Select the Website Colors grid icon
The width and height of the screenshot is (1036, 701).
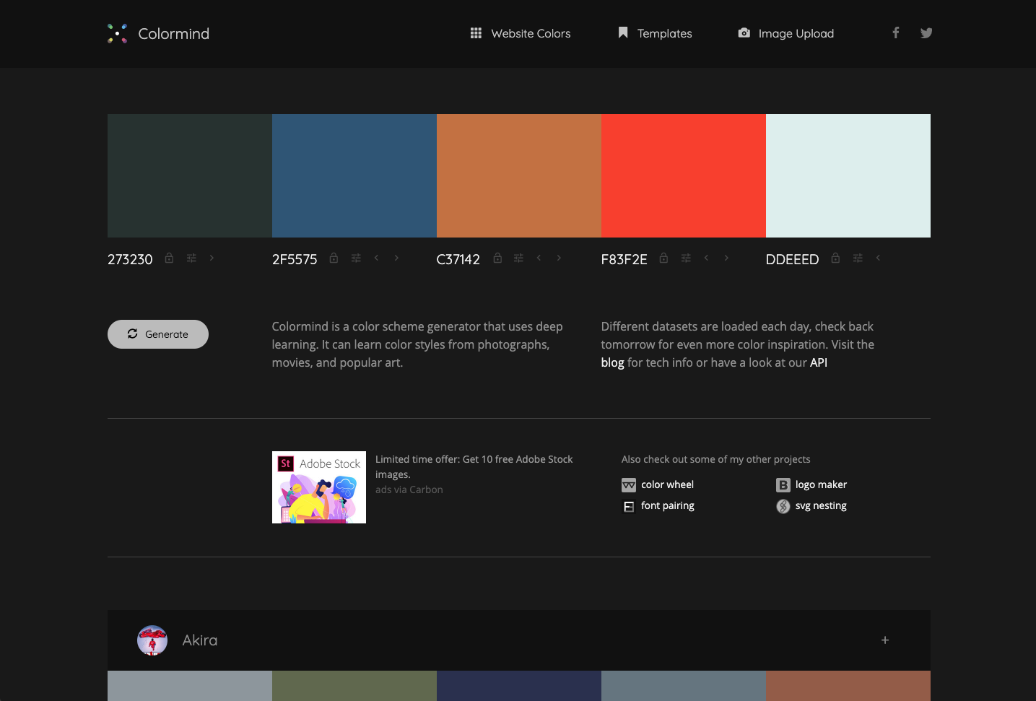coord(476,33)
